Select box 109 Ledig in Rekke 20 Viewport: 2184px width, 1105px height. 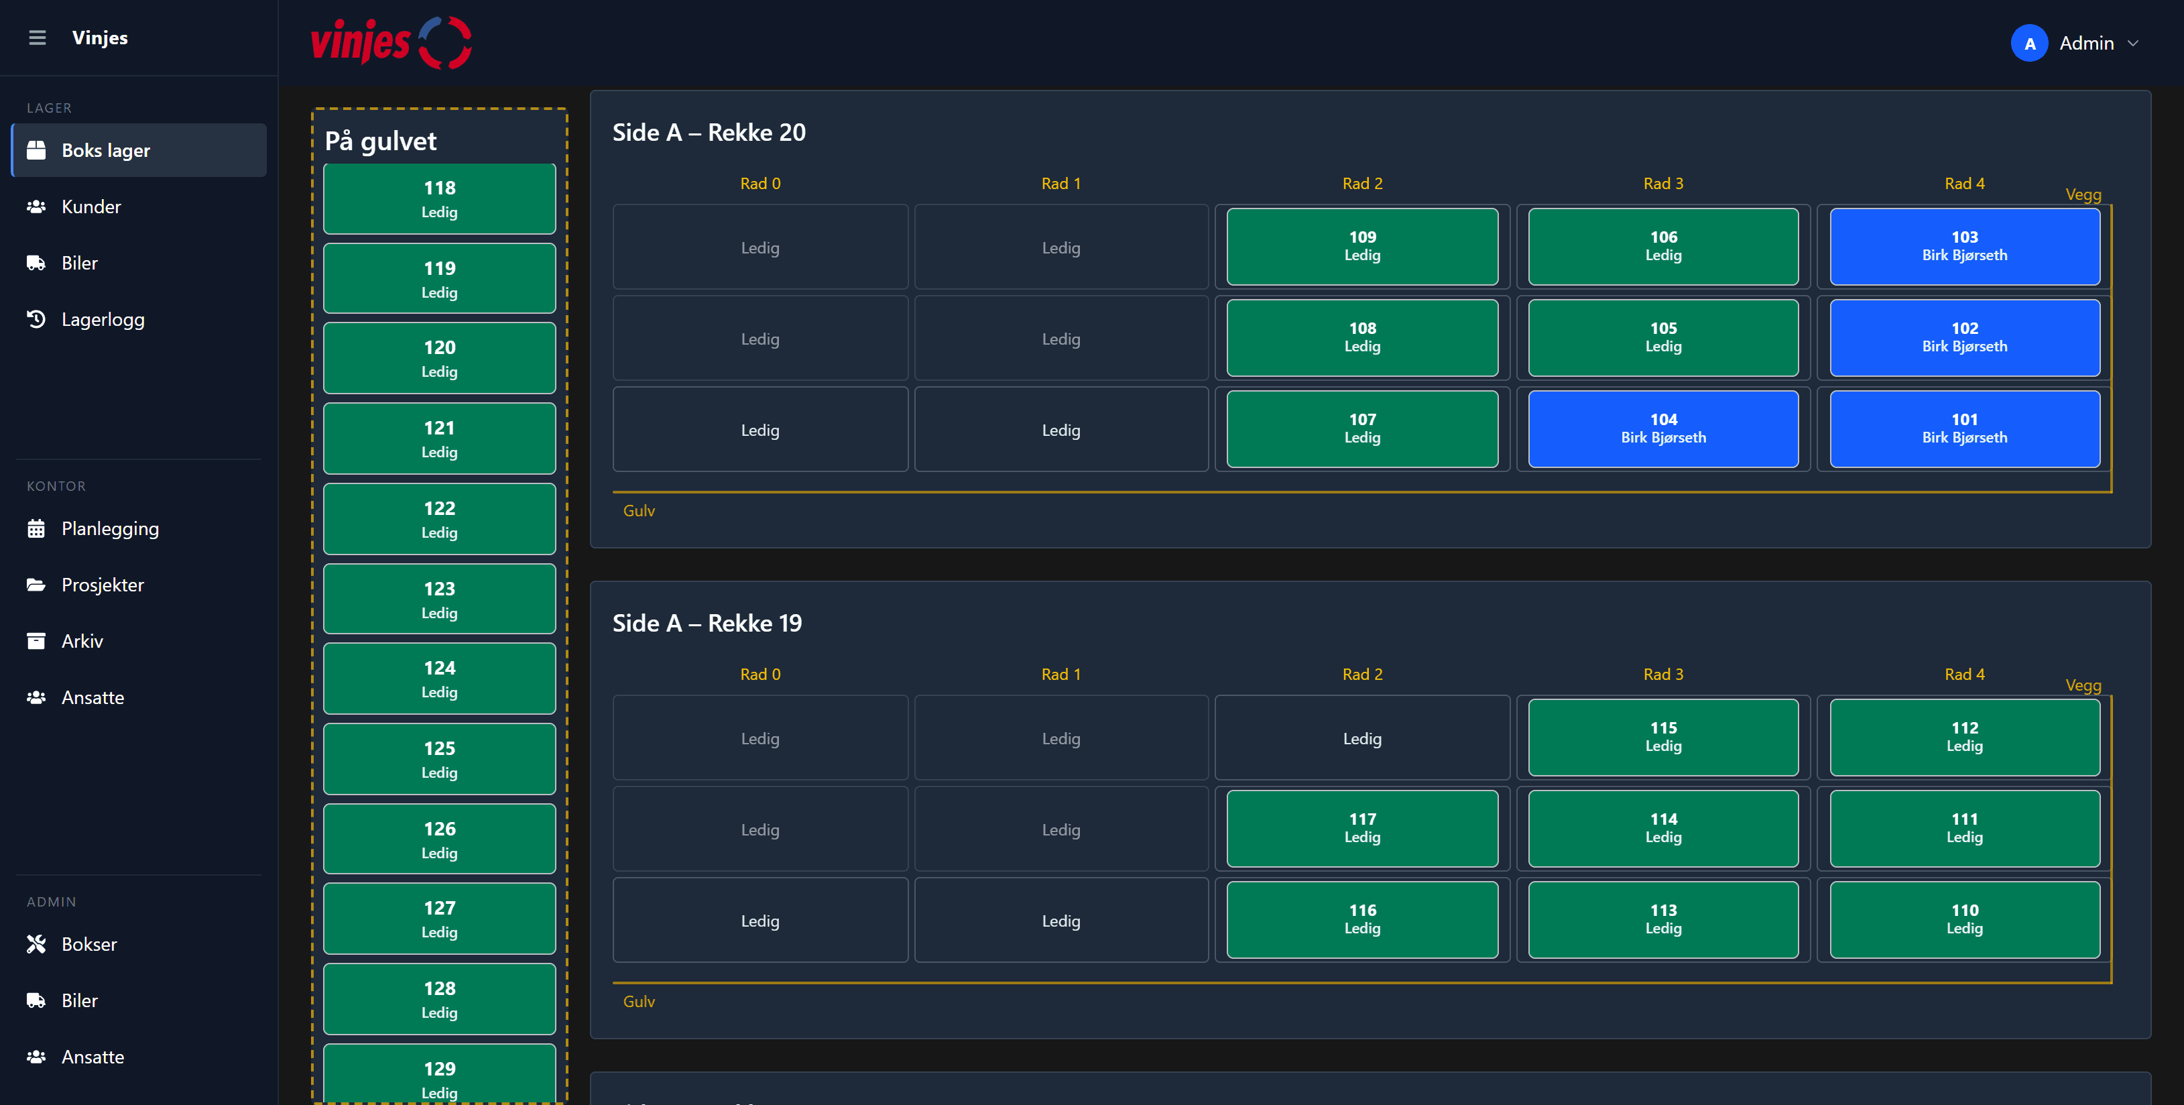point(1361,246)
